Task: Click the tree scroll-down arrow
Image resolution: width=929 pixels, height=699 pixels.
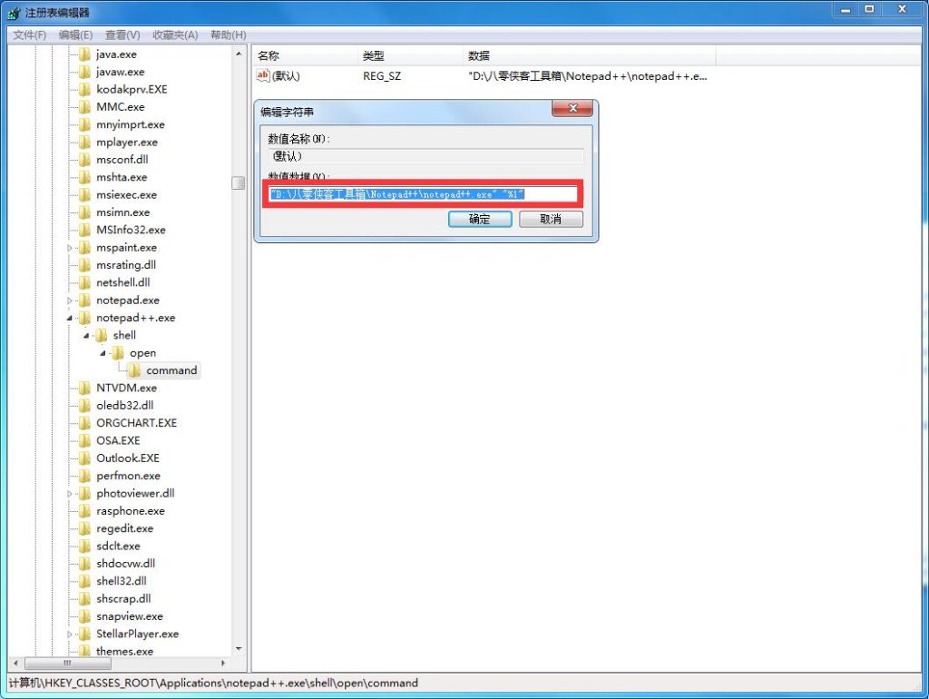Action: [239, 650]
